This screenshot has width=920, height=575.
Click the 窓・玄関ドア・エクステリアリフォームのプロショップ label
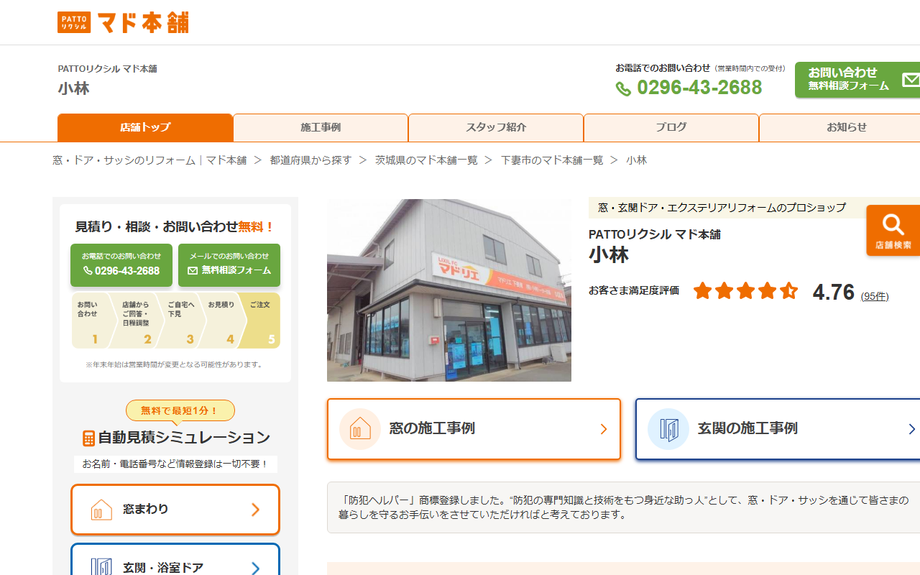[722, 208]
